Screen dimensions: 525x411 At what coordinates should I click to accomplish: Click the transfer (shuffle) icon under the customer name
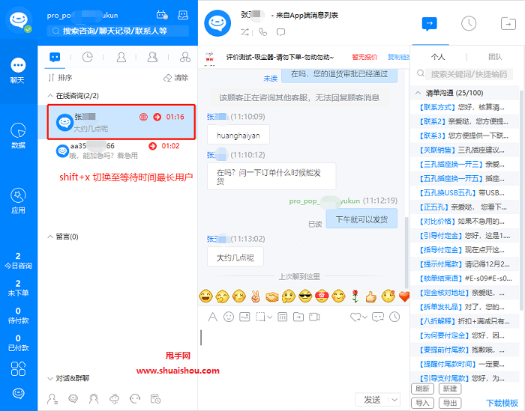click(244, 32)
